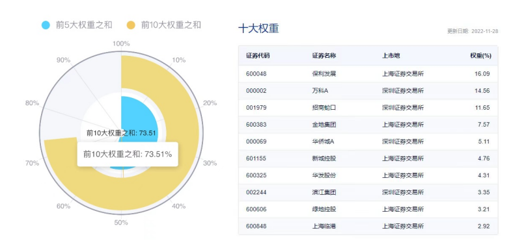Click the 金地集团 security name
Screen dimensions: 524x250
tap(324, 125)
